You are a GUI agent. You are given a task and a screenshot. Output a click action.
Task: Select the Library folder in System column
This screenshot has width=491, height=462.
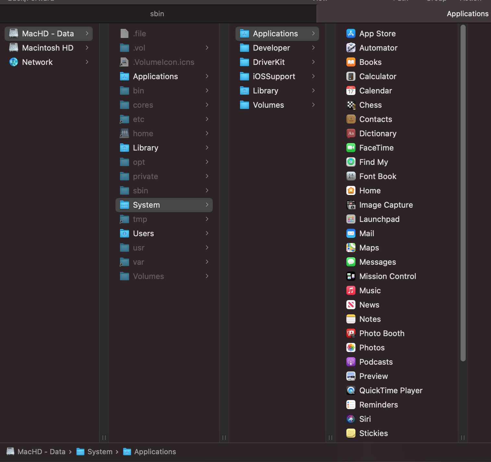pos(277,91)
